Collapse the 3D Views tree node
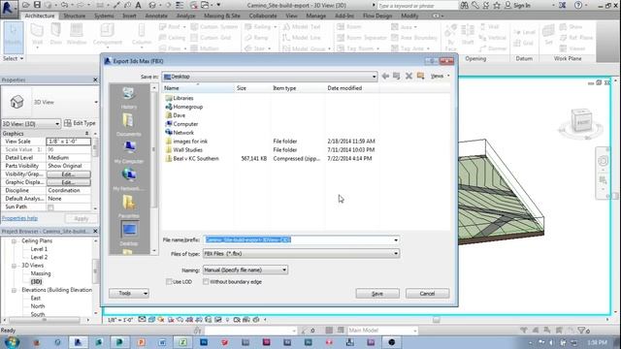This screenshot has width=621, height=349. point(14,266)
